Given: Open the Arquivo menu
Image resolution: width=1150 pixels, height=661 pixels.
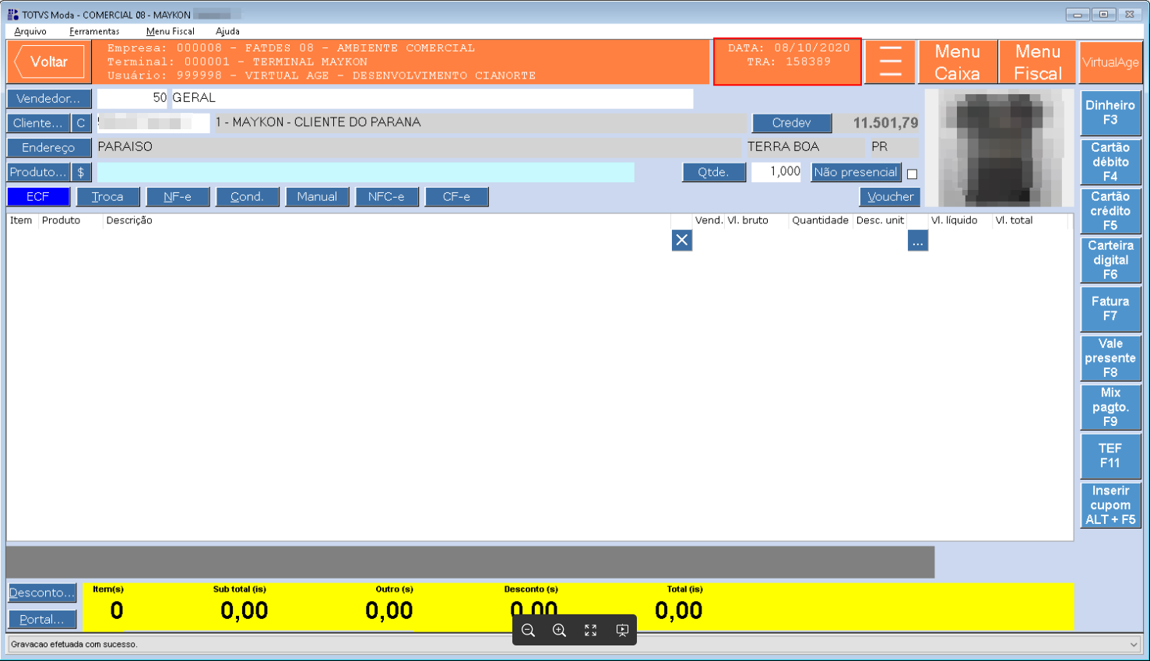Looking at the screenshot, I should click(x=30, y=31).
